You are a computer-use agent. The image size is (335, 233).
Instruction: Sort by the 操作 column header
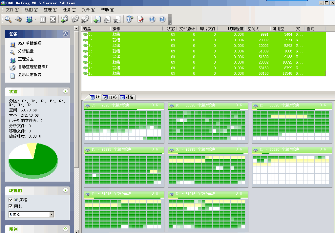coord(136,29)
